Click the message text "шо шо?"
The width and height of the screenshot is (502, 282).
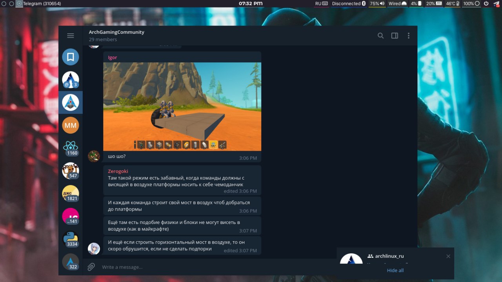pos(117,156)
